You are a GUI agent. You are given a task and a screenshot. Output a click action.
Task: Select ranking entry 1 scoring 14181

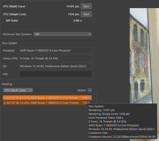[47, 98]
